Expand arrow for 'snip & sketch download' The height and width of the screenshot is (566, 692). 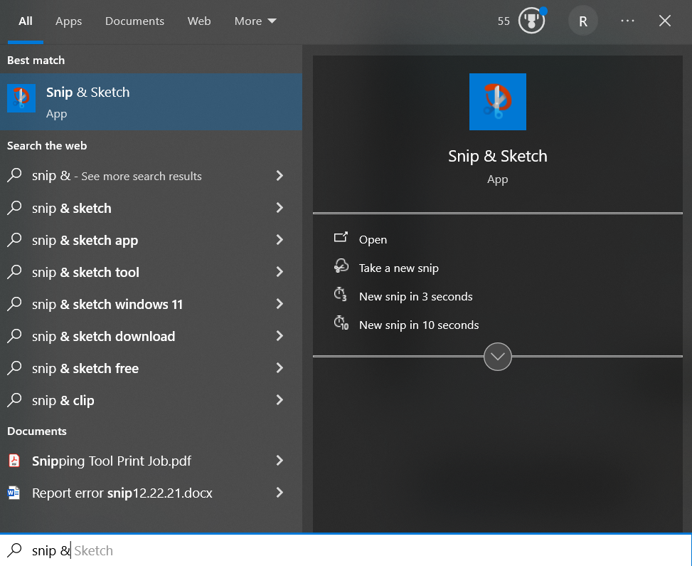280,336
